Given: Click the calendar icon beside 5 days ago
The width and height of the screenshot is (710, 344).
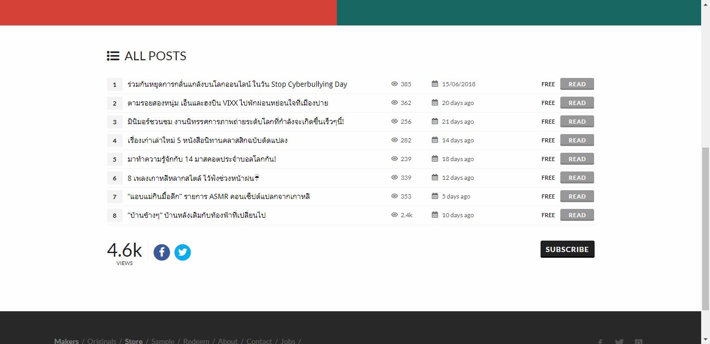Looking at the screenshot, I should pyautogui.click(x=435, y=196).
